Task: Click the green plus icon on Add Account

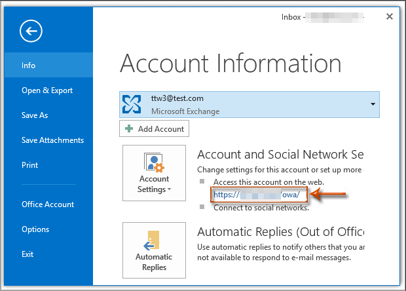Action: 129,128
